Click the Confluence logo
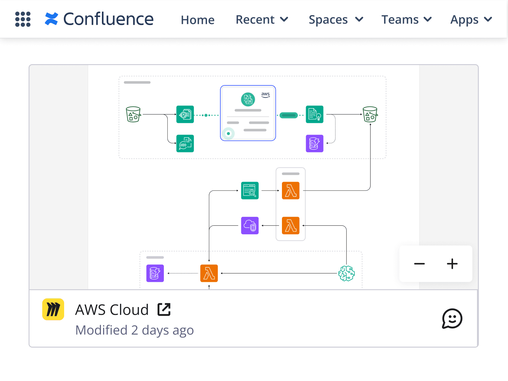Image resolution: width=508 pixels, height=381 pixels. click(99, 19)
